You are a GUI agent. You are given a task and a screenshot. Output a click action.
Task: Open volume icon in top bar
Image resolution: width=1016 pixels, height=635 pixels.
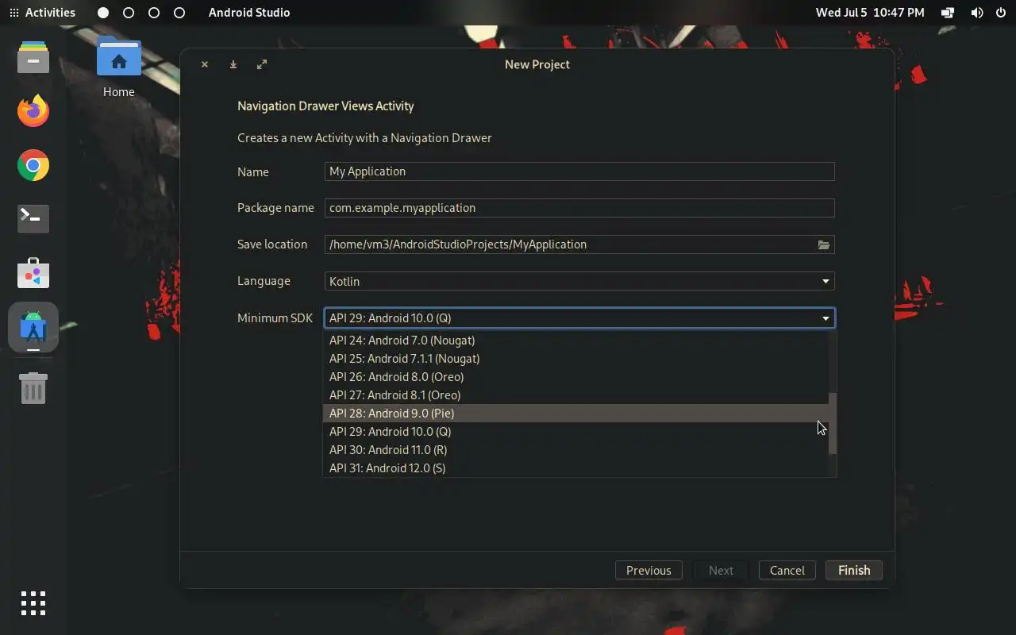point(977,13)
